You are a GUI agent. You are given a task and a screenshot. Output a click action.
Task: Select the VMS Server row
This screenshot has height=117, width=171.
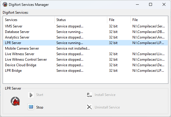(85, 26)
